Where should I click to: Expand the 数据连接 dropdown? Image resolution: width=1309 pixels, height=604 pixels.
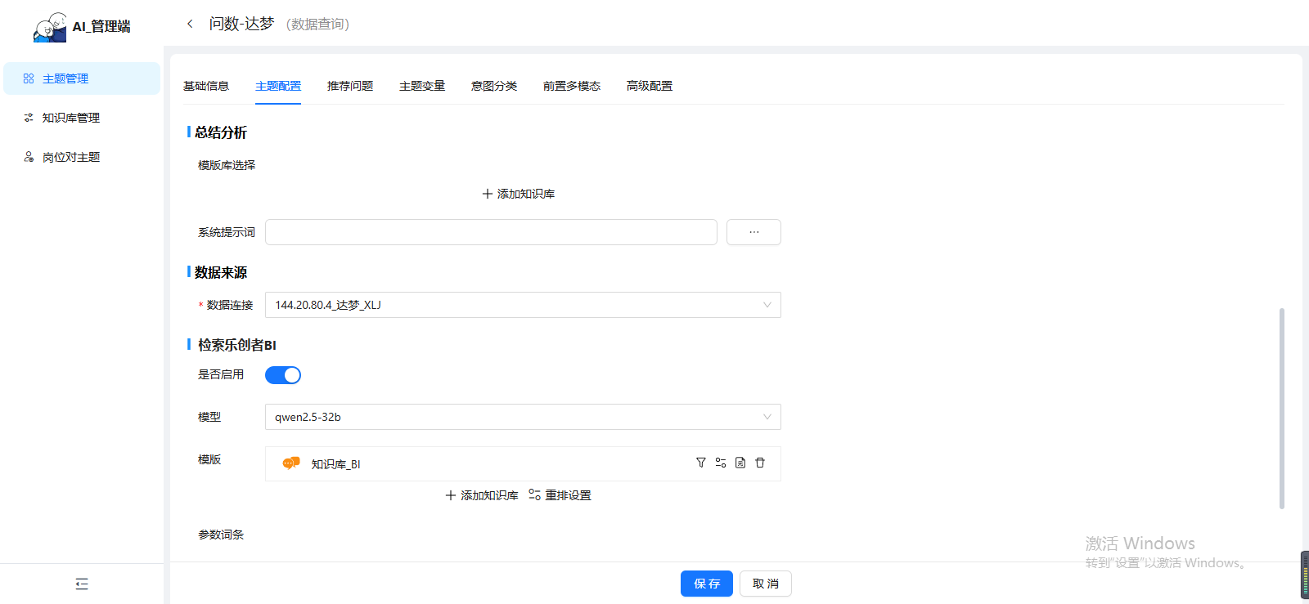tap(523, 305)
